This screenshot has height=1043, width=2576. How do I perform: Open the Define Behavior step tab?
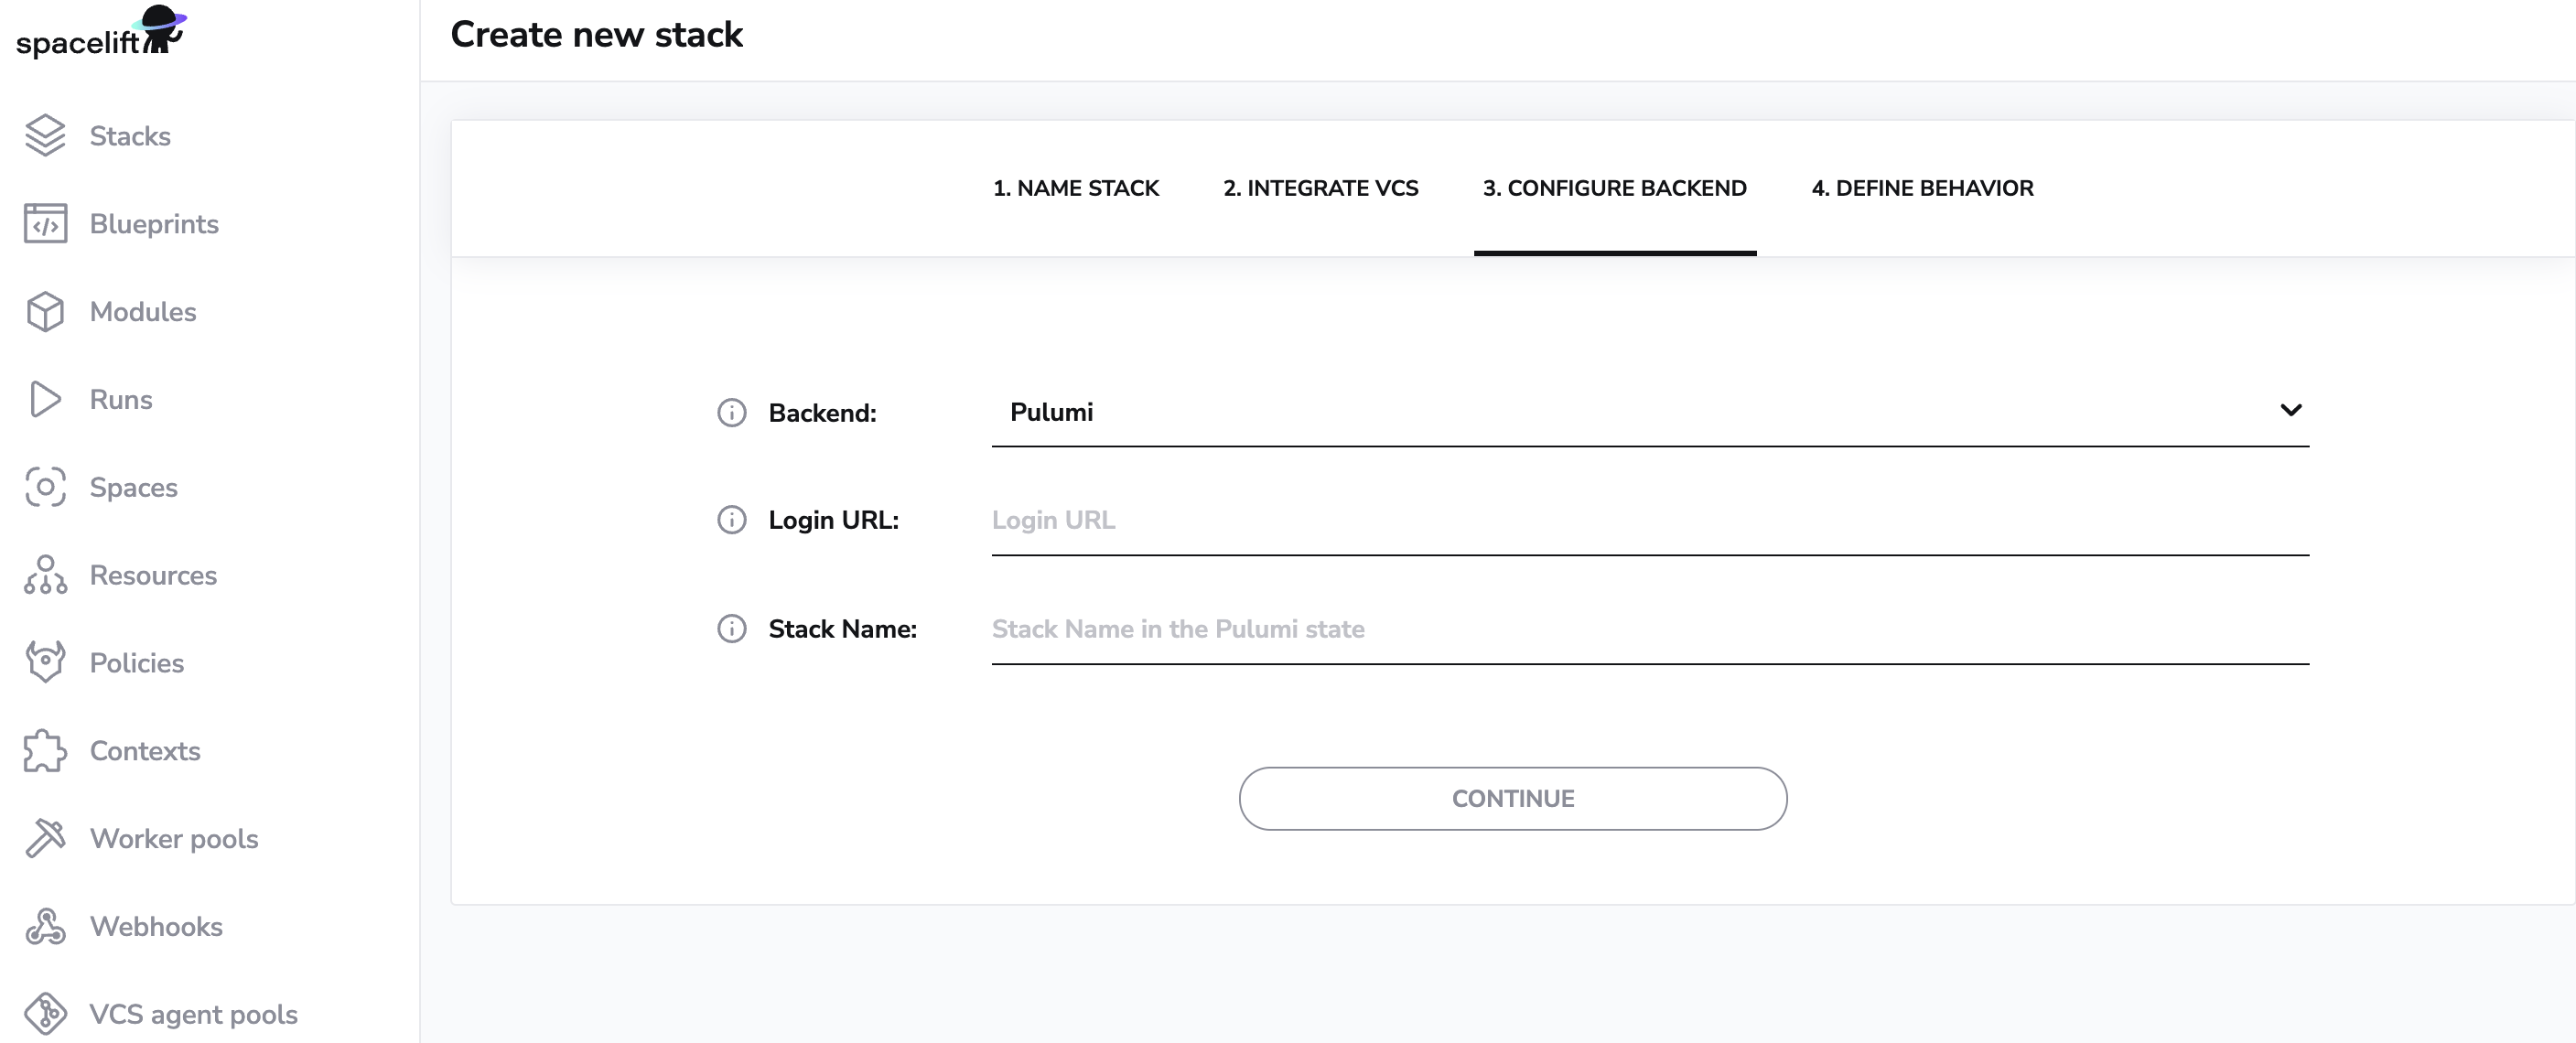coord(1922,188)
